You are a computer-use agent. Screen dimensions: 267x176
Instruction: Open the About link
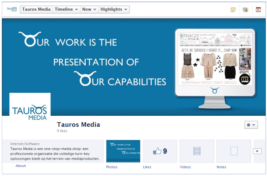pos(21,166)
